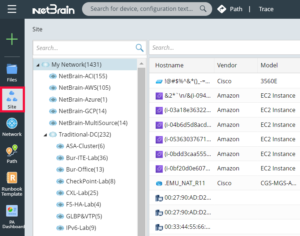Select hostname (i-05363037671... row
This screenshot has width=300, height=236.
click(188, 139)
